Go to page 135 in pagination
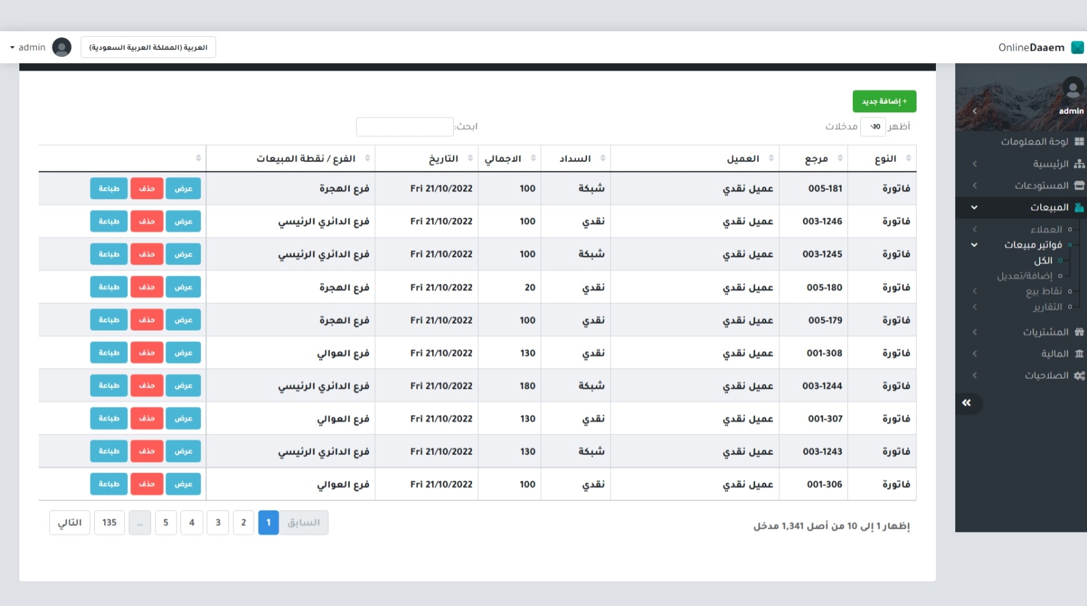This screenshot has width=1087, height=606. 109,523
